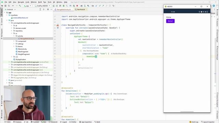
Task: Click the Home text in device window
Action: (168, 17)
